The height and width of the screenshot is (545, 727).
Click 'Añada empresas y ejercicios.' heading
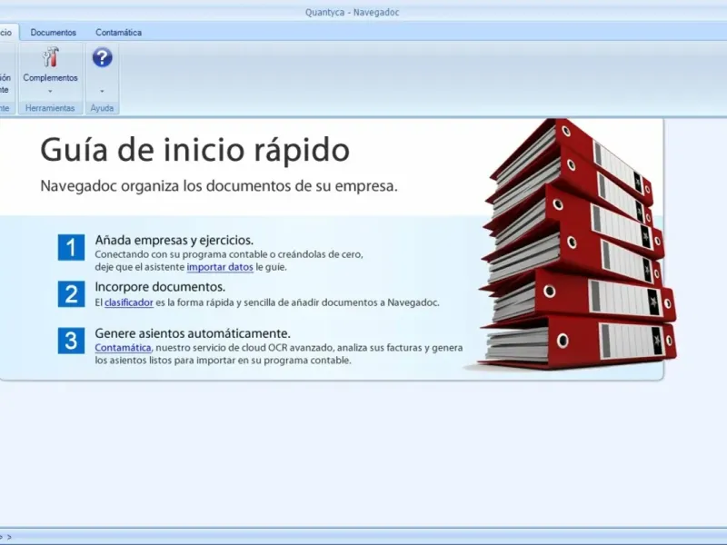(174, 240)
